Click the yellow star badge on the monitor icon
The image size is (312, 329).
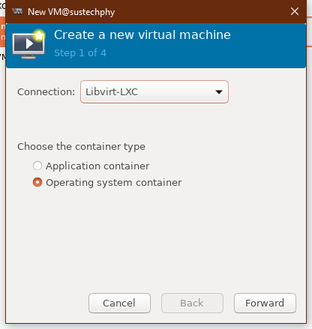[39, 36]
